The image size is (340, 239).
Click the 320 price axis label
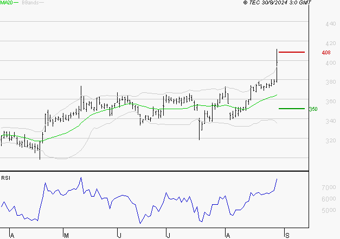click(x=330, y=141)
